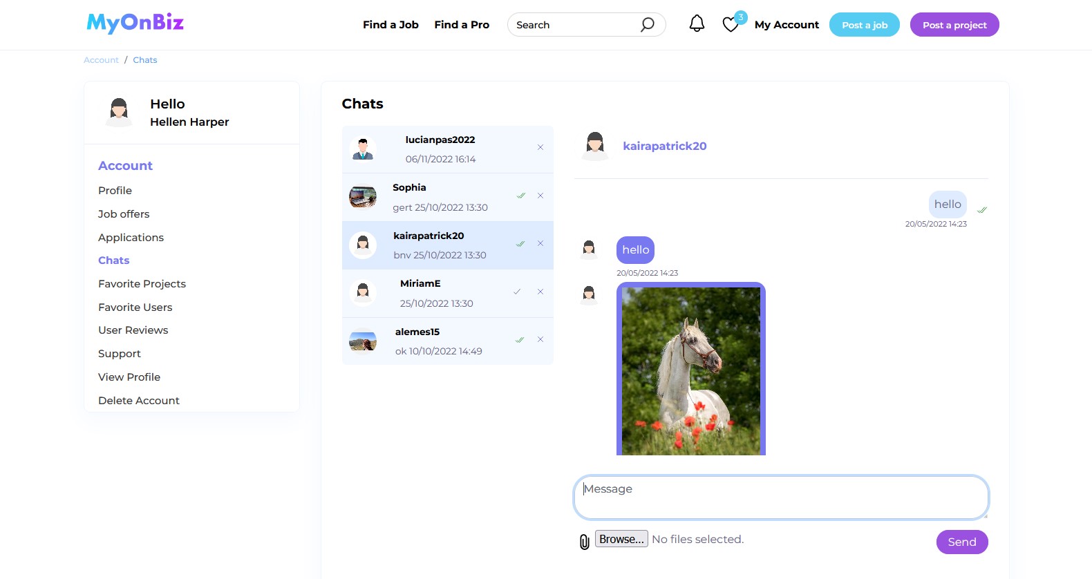Click the MiriamE avatar in the chat list
This screenshot has height=579, width=1092.
click(x=363, y=293)
